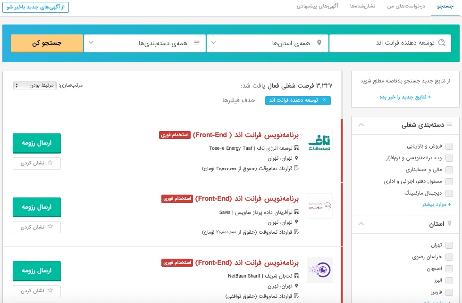Click star icon for Taaf job bookmark

pos(50,163)
